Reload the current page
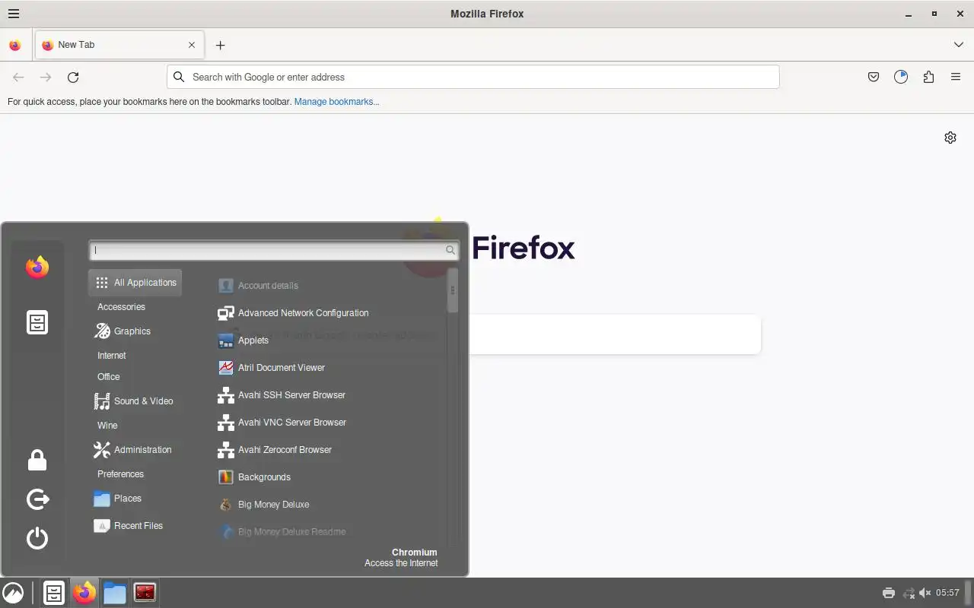The height and width of the screenshot is (608, 974). point(73,77)
